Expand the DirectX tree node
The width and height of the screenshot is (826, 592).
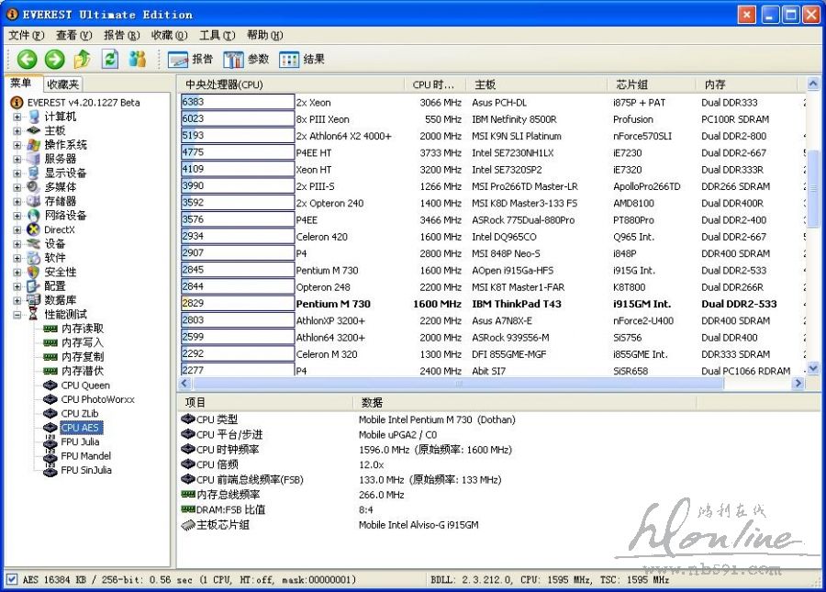coord(17,229)
